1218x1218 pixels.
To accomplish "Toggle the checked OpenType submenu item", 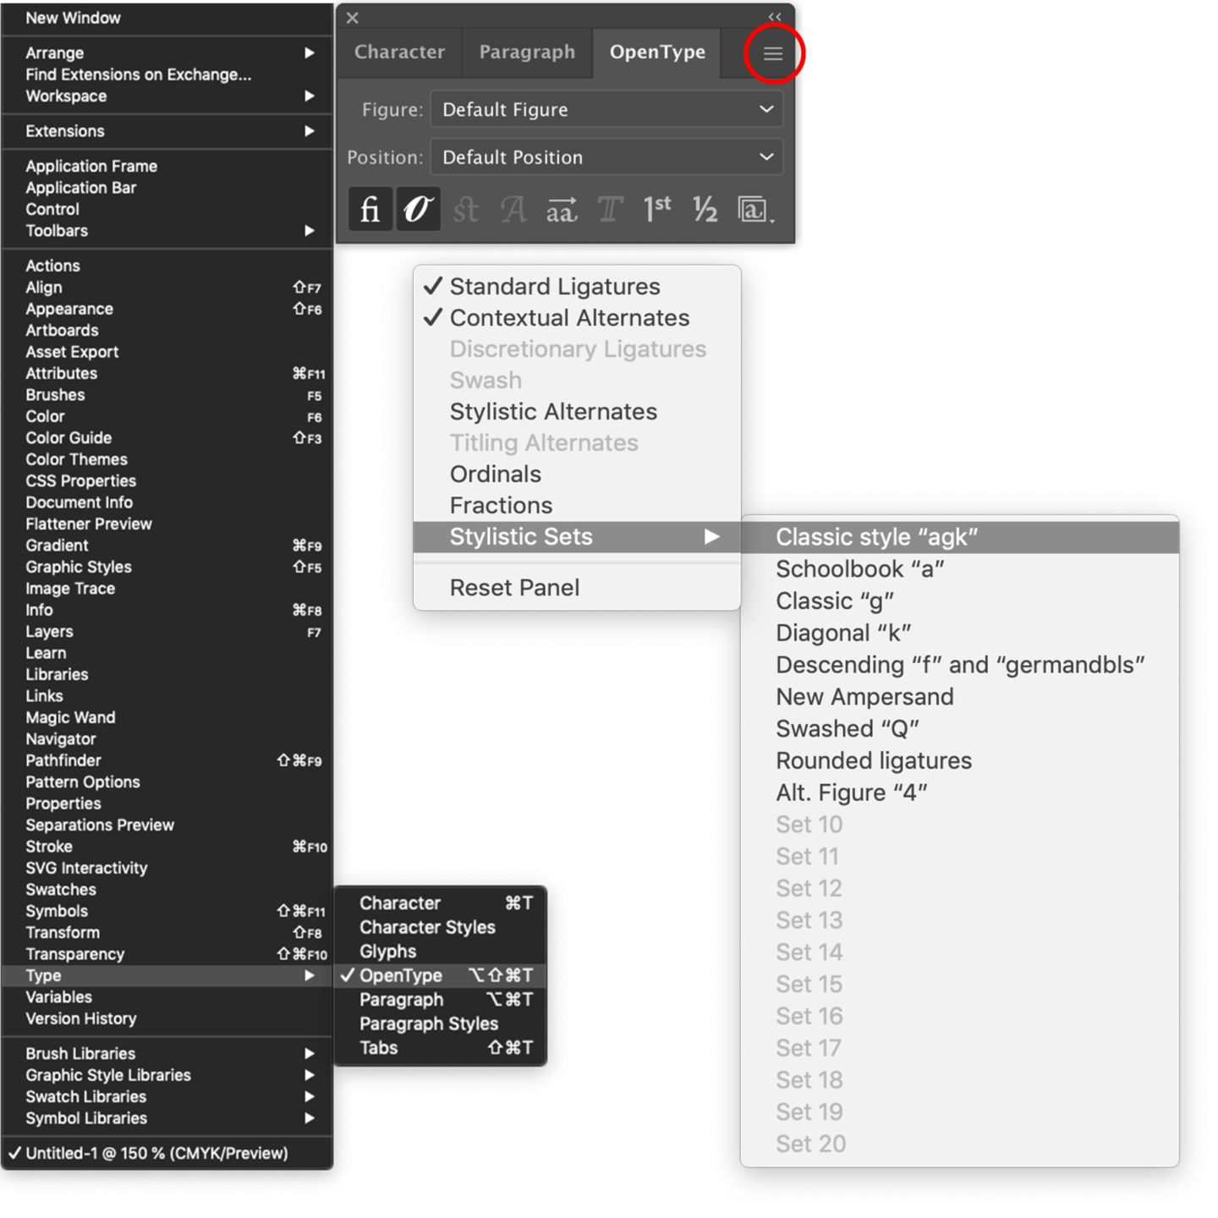I will (401, 975).
